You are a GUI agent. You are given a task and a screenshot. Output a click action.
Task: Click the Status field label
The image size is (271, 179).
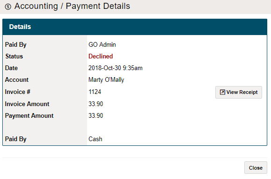click(14, 56)
